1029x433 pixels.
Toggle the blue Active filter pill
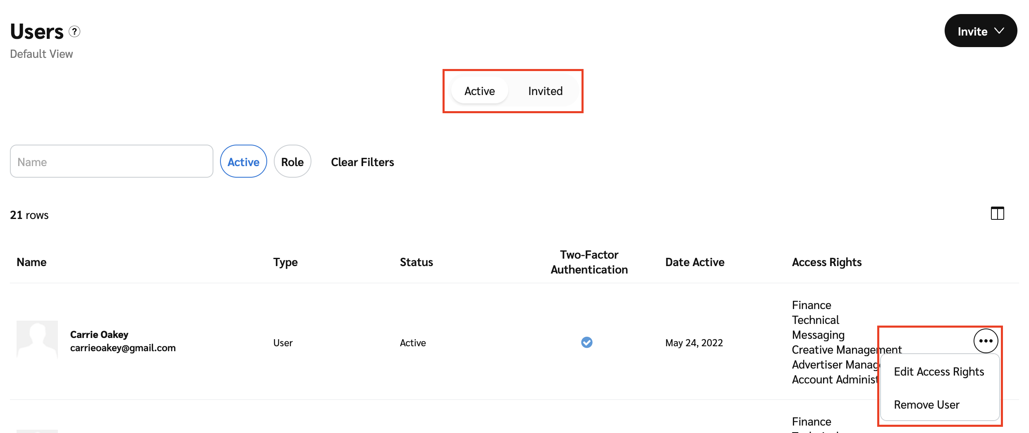coord(243,162)
